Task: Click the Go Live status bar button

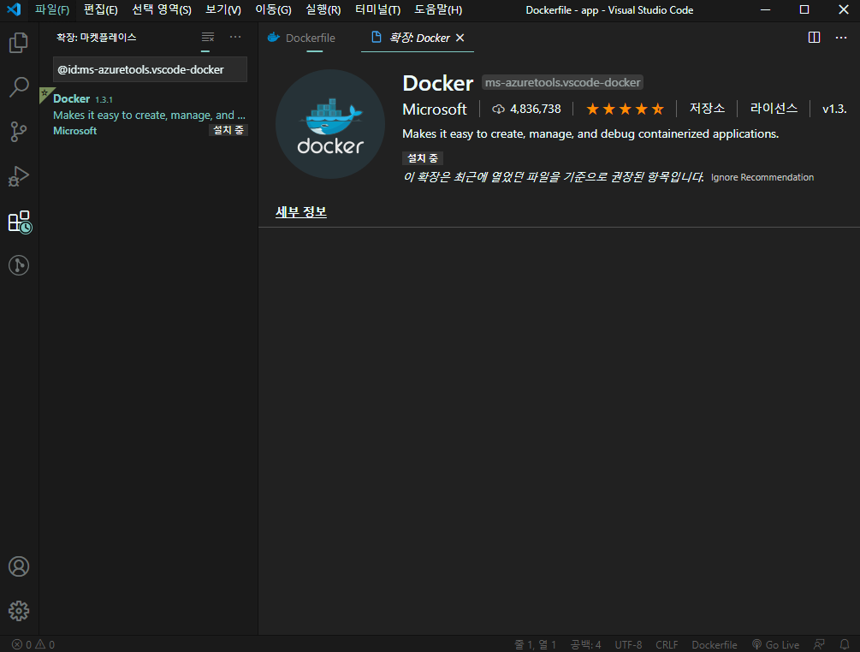Action: (775, 644)
